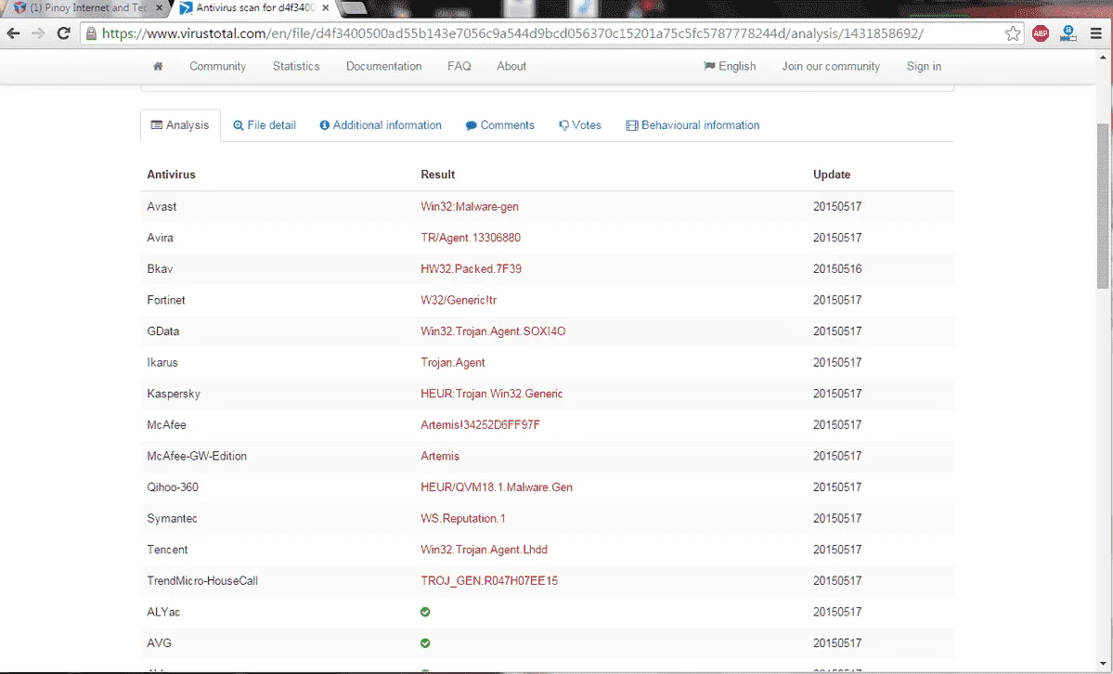This screenshot has height=674, width=1113.
Task: Open the Chrome hamburger menu
Action: click(x=1096, y=33)
